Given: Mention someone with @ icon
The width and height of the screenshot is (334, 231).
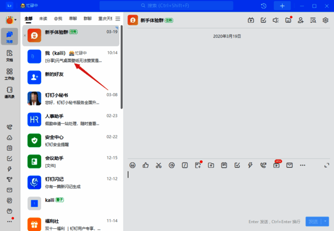Looking at the screenshot, I should (171, 165).
